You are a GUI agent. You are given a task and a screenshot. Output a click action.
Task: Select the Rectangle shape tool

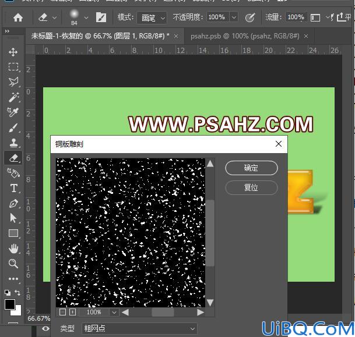13,233
